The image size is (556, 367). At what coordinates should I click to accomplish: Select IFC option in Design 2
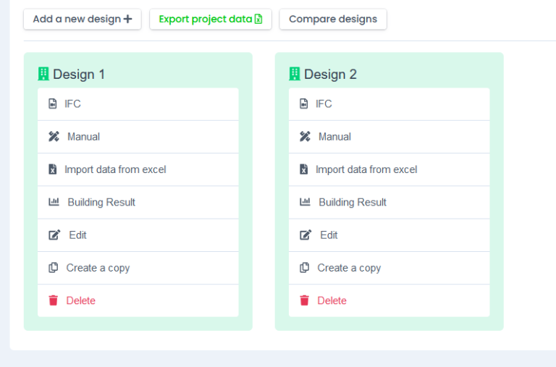click(389, 104)
